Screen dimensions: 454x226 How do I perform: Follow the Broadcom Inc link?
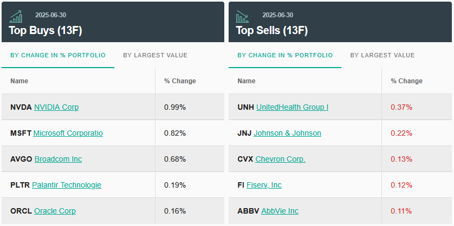click(x=58, y=159)
